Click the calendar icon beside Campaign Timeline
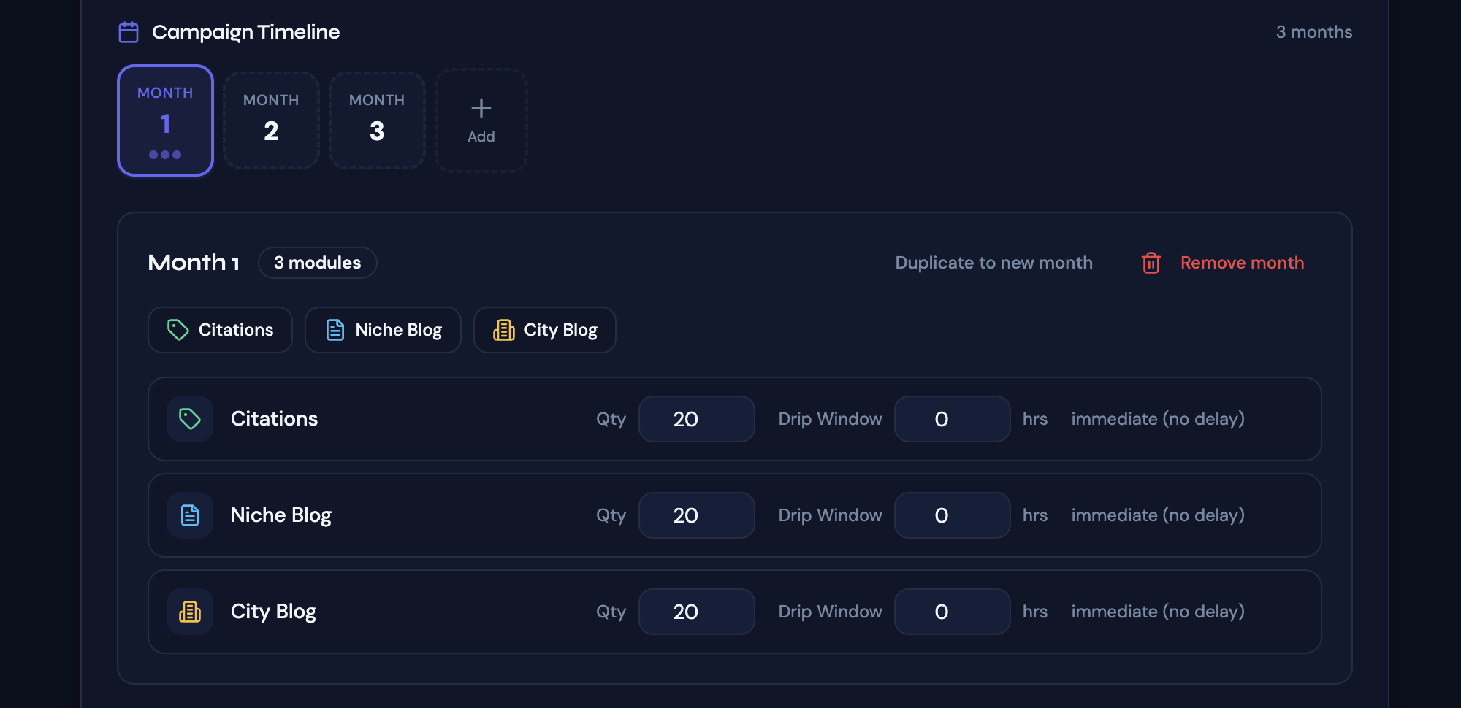Image resolution: width=1461 pixels, height=708 pixels. coord(129,32)
